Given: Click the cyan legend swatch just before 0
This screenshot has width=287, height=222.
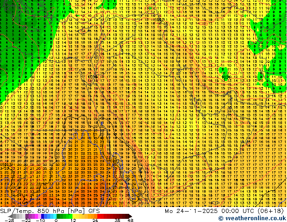Looking at the screenshot, I should (x=55, y=216).
